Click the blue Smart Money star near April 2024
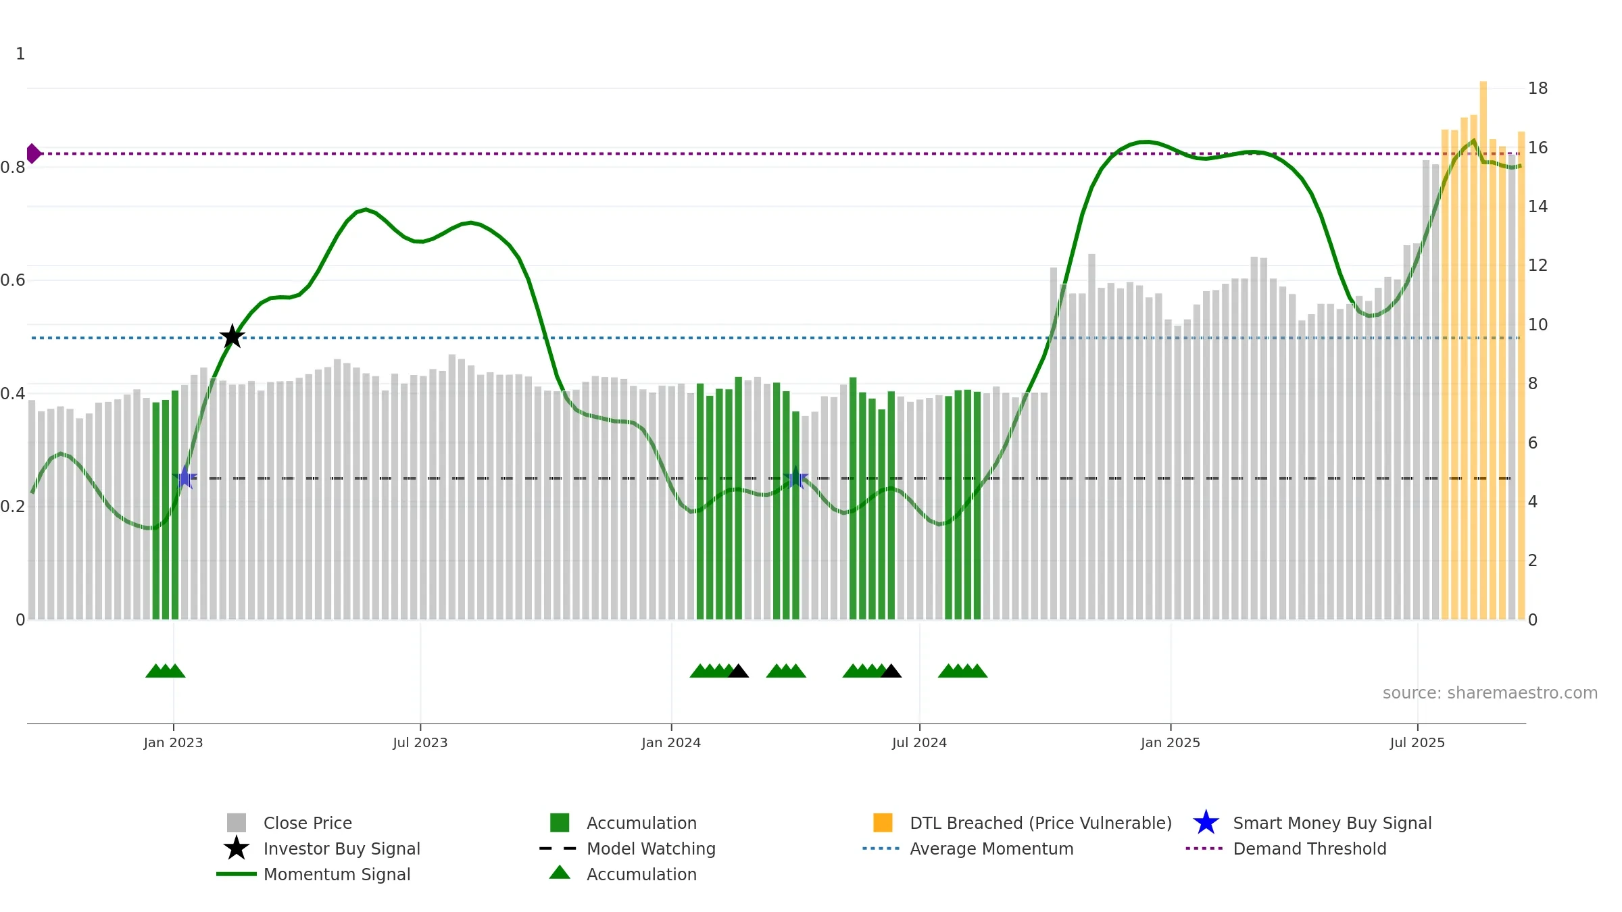The image size is (1622, 912). [x=795, y=477]
